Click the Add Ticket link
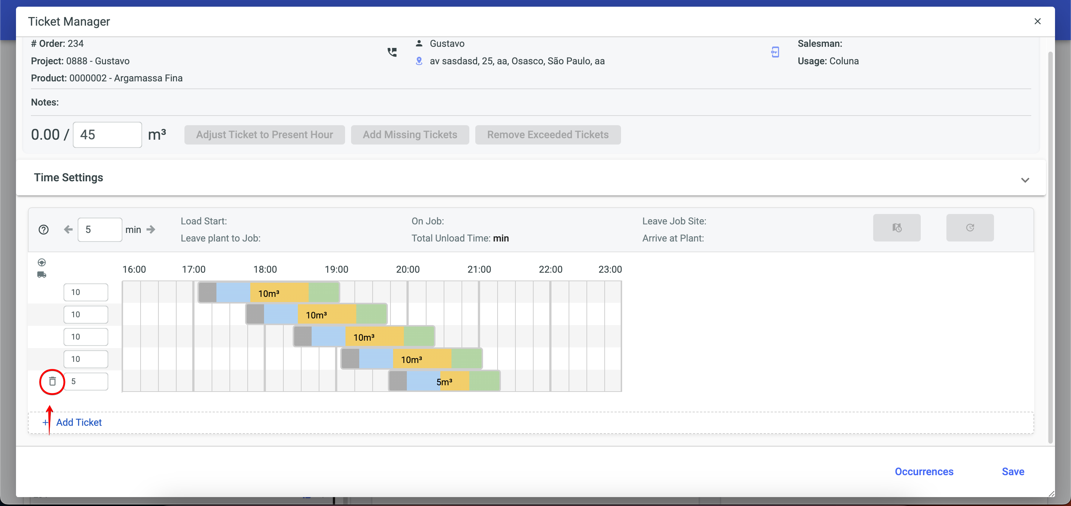Viewport: 1071px width, 506px height. coord(78,422)
